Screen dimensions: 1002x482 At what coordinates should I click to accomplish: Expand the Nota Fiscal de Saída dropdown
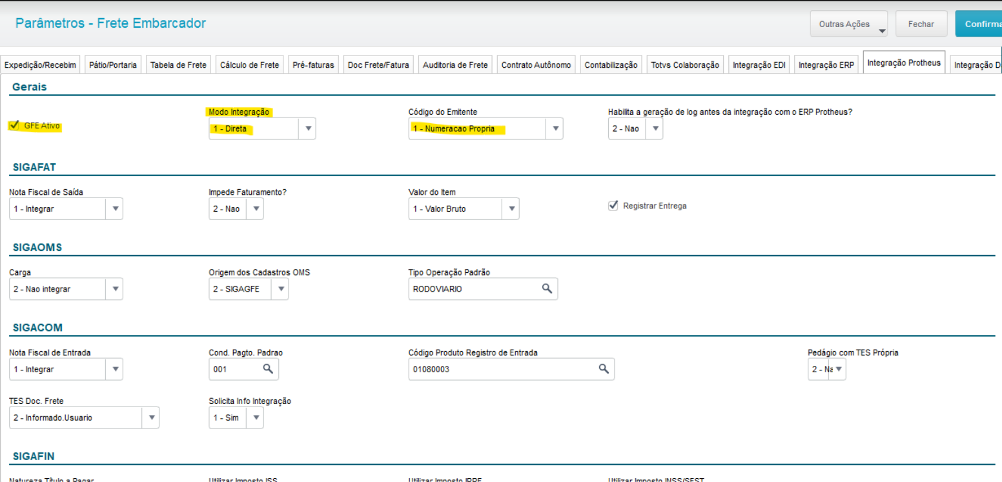[x=114, y=208]
